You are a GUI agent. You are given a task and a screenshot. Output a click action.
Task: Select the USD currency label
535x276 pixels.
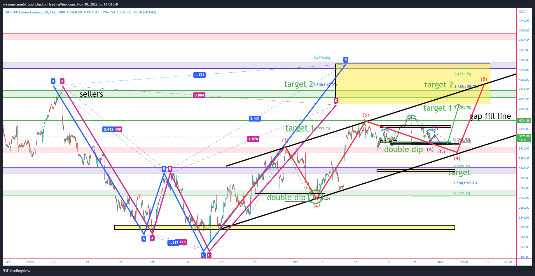coord(522,12)
